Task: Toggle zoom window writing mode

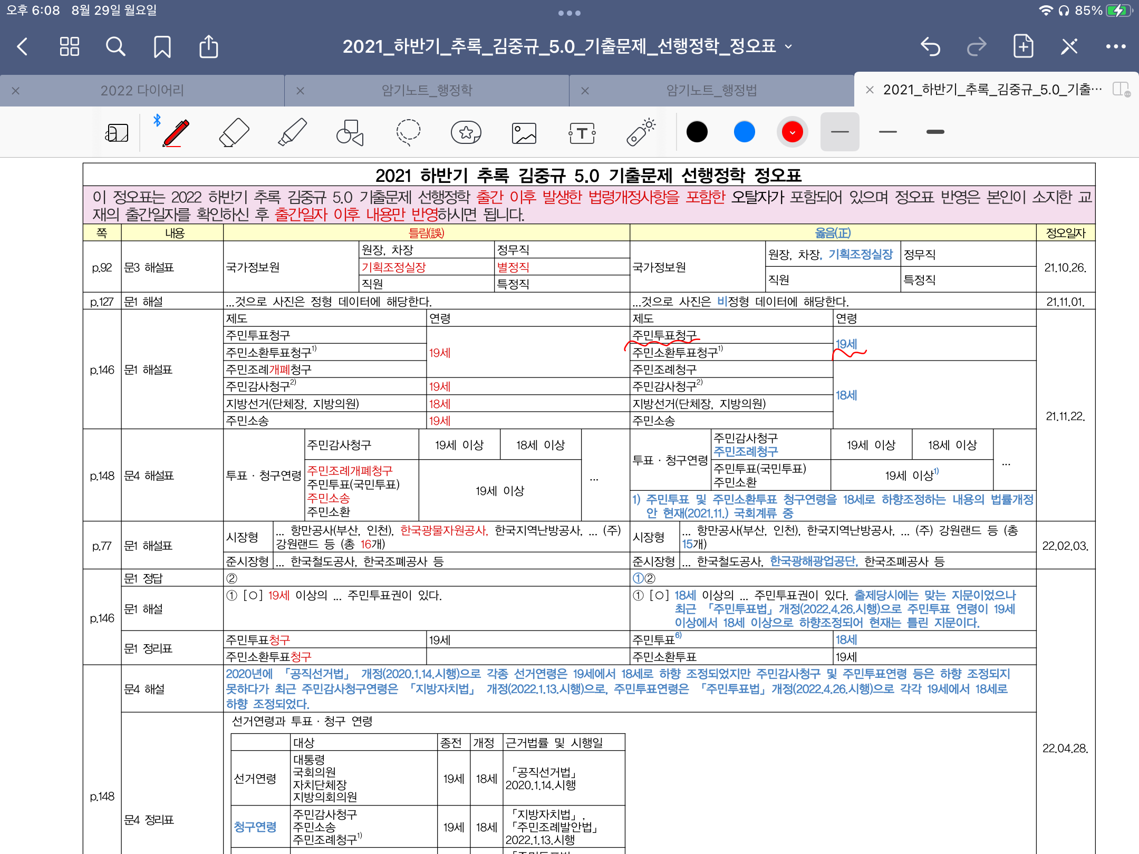Action: 117,132
